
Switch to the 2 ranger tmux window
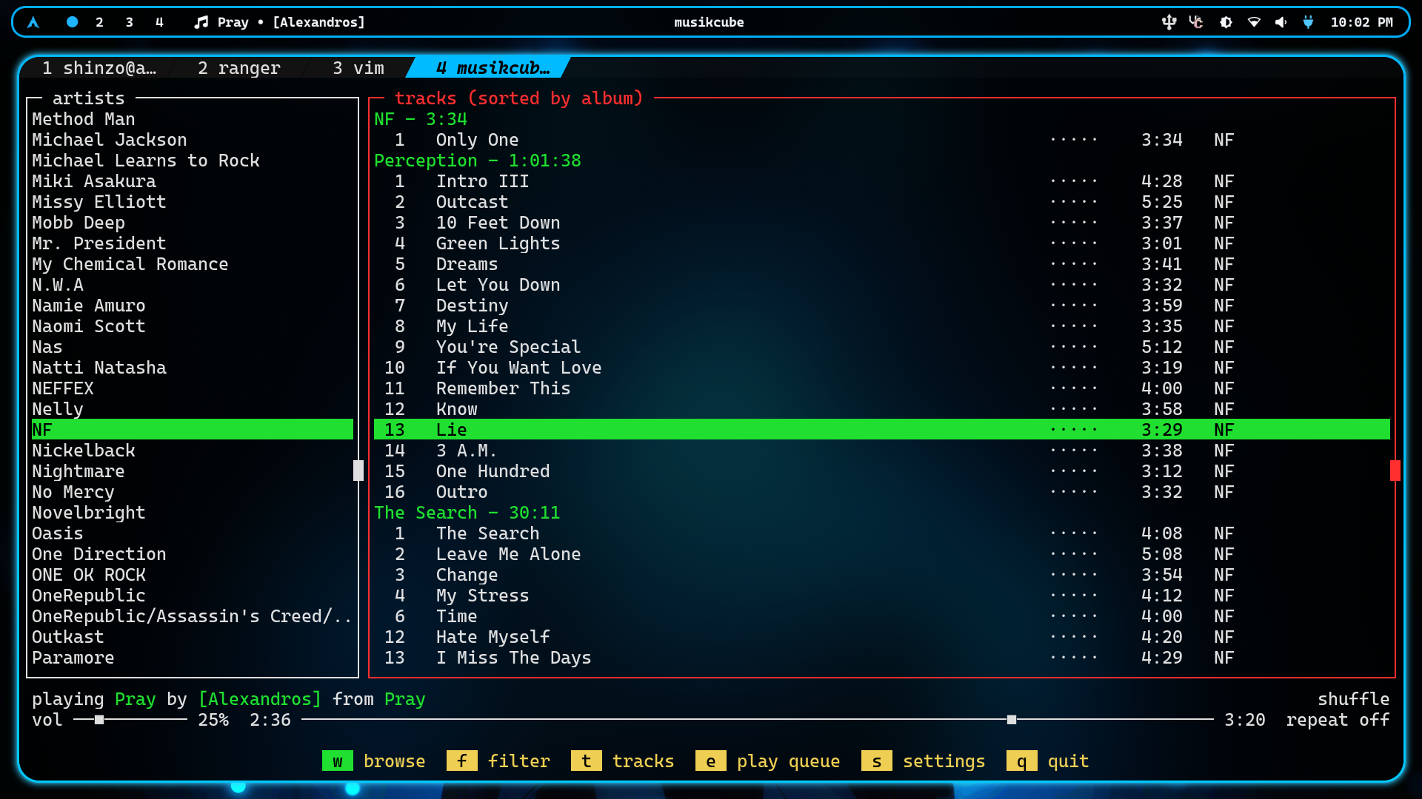pyautogui.click(x=238, y=68)
